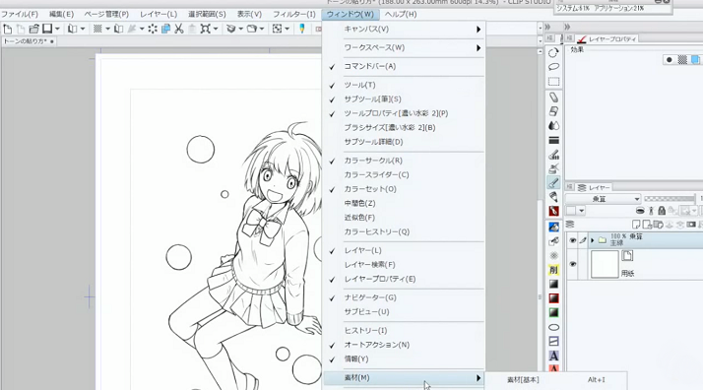Open the 編集(E) menu
The width and height of the screenshot is (703, 390).
(x=61, y=15)
